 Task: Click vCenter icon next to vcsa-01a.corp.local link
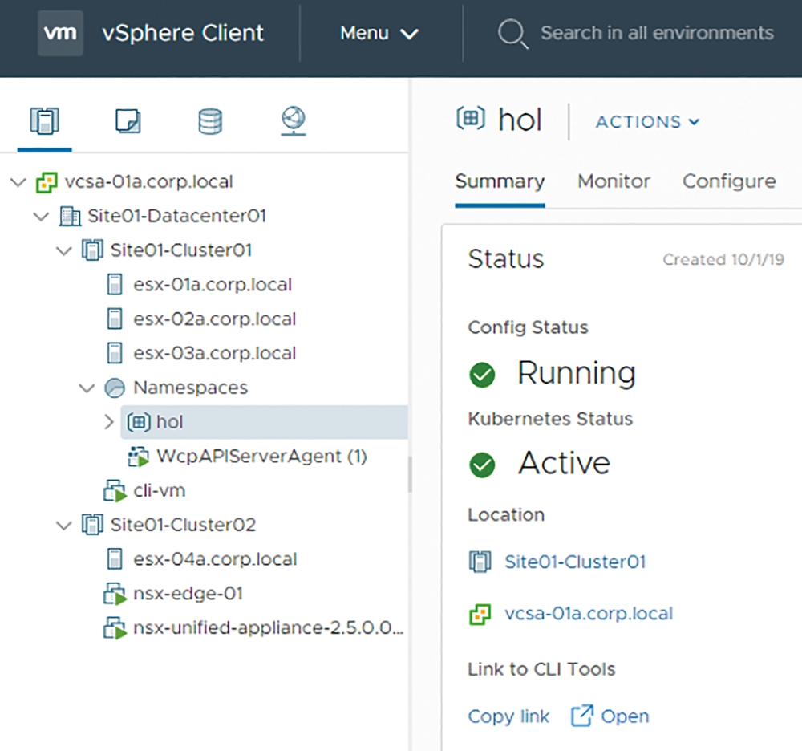(x=480, y=614)
